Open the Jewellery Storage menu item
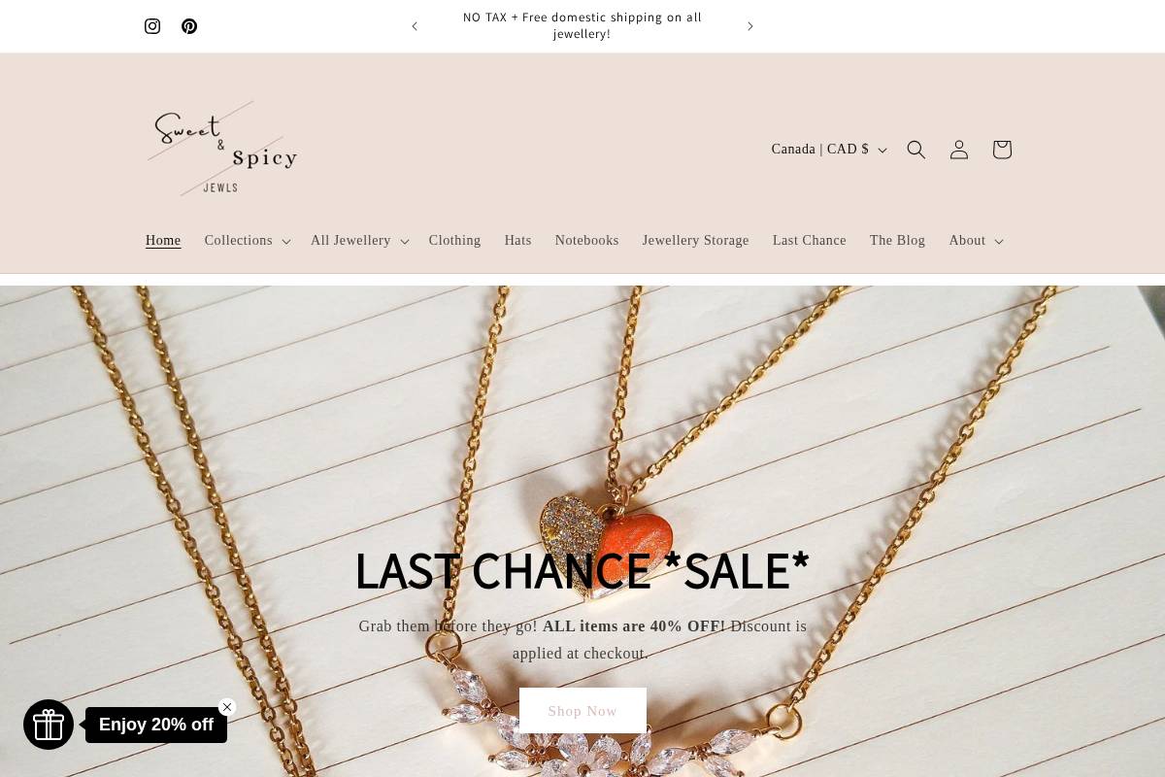Image resolution: width=1165 pixels, height=777 pixels. (695, 241)
